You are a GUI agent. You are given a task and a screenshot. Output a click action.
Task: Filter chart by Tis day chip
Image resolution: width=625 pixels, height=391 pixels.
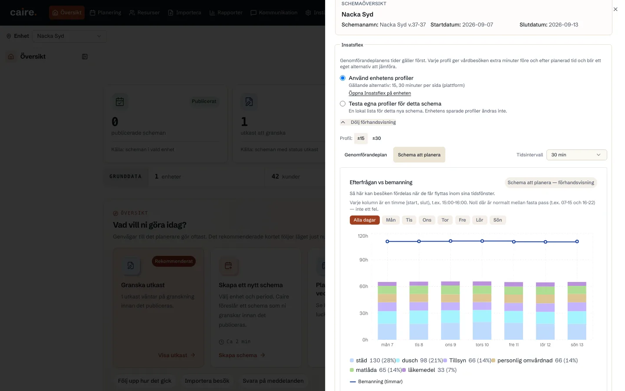pos(409,220)
